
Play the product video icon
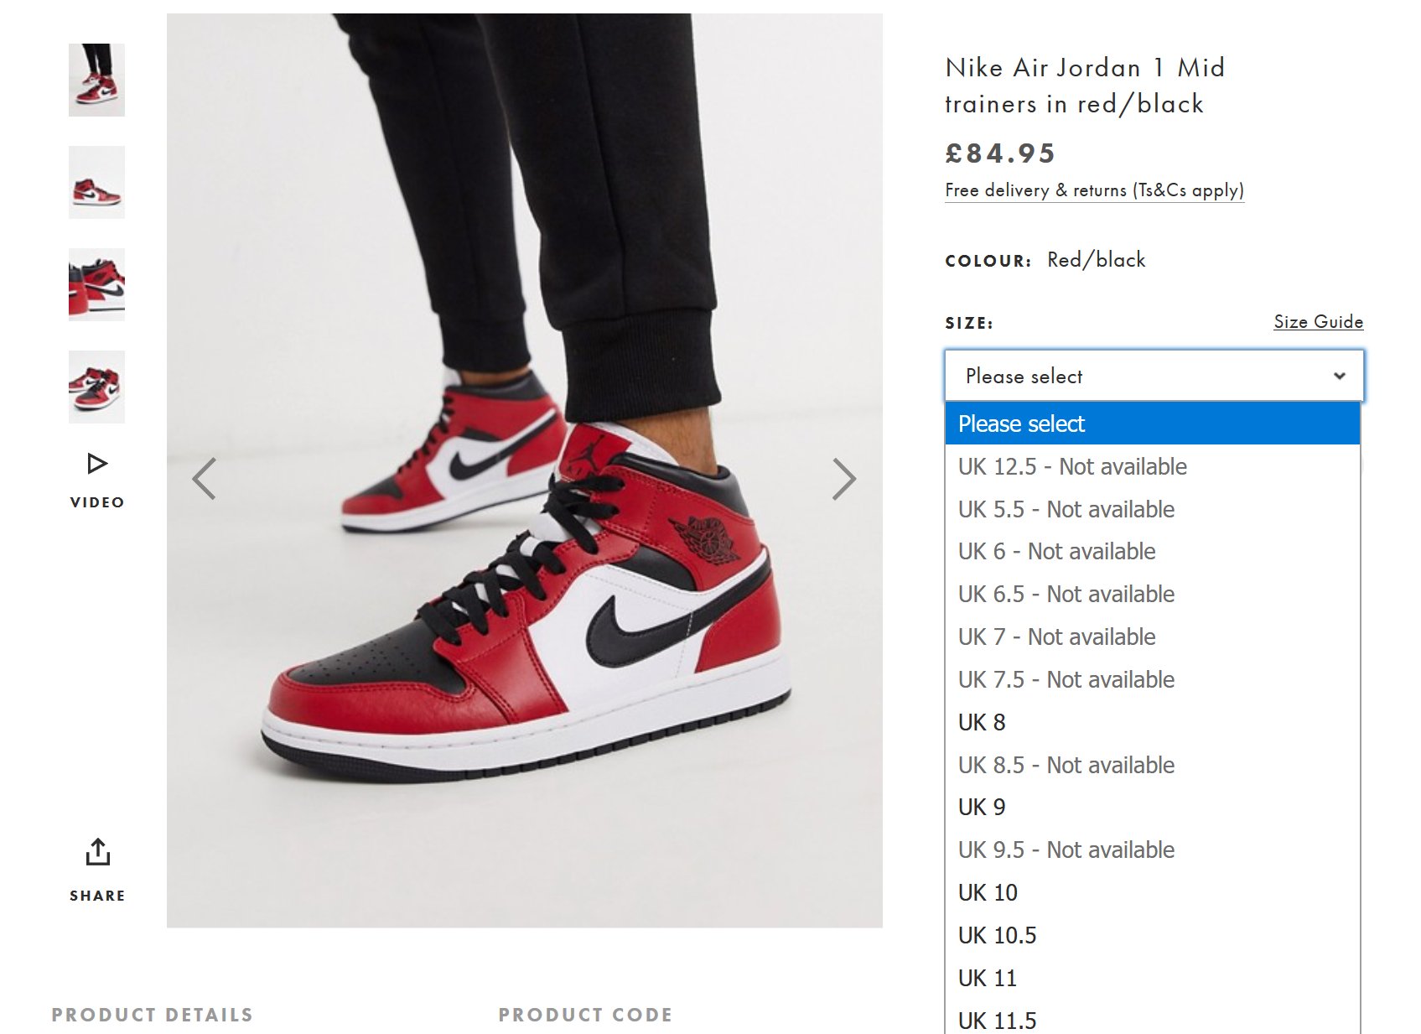pyautogui.click(x=97, y=464)
